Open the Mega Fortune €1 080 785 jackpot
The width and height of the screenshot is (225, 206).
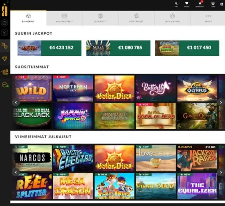pos(118,48)
